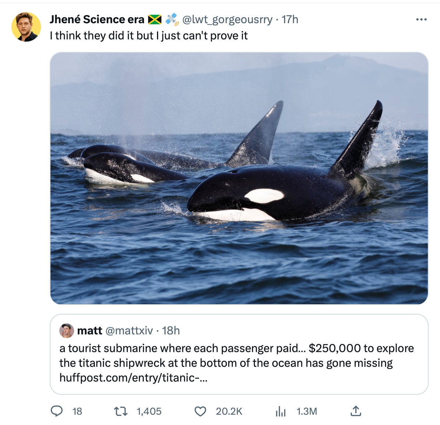The width and height of the screenshot is (440, 425).
Task: Click the tweet text "I think they did it"
Action: [149, 36]
